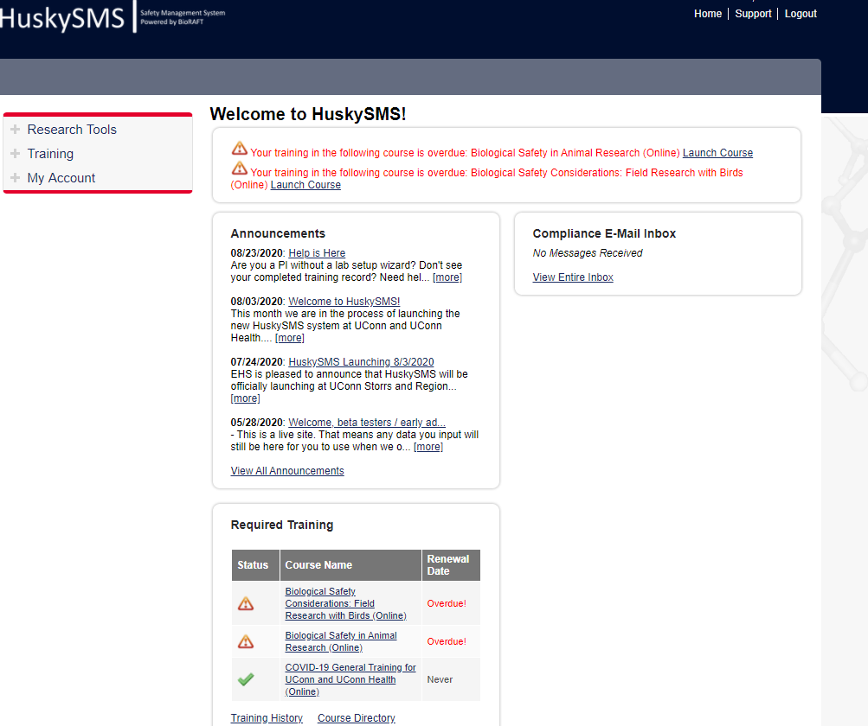This screenshot has height=726, width=868.
Task: Click the 05/28/2020 announcement date
Action: pyautogui.click(x=257, y=423)
